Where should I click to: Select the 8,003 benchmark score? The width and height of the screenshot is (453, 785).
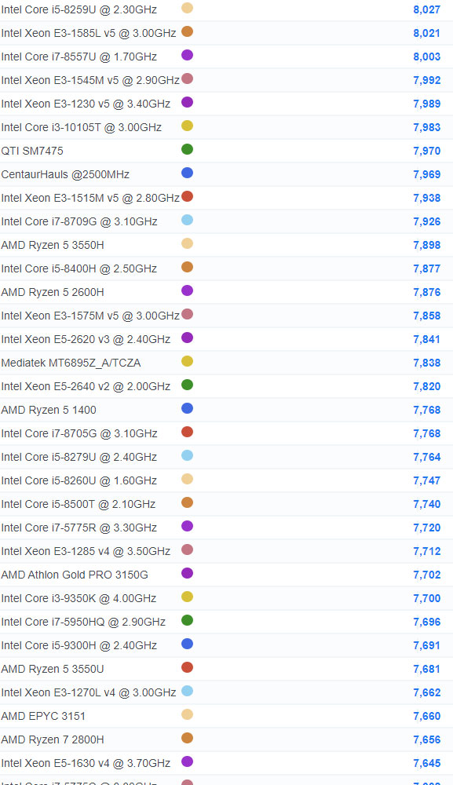pyautogui.click(x=427, y=57)
